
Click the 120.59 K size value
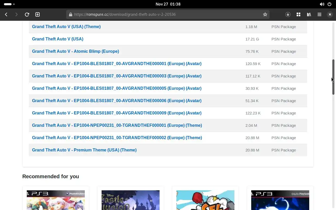253,64
